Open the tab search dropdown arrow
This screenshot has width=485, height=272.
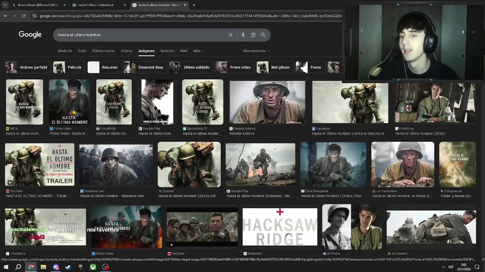[x=5, y=5]
